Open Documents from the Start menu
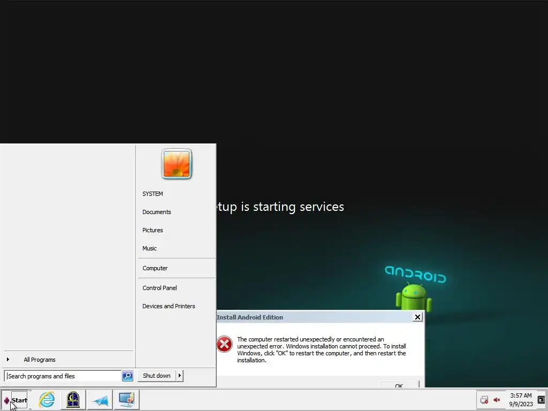This screenshot has width=548, height=411. pyautogui.click(x=157, y=212)
